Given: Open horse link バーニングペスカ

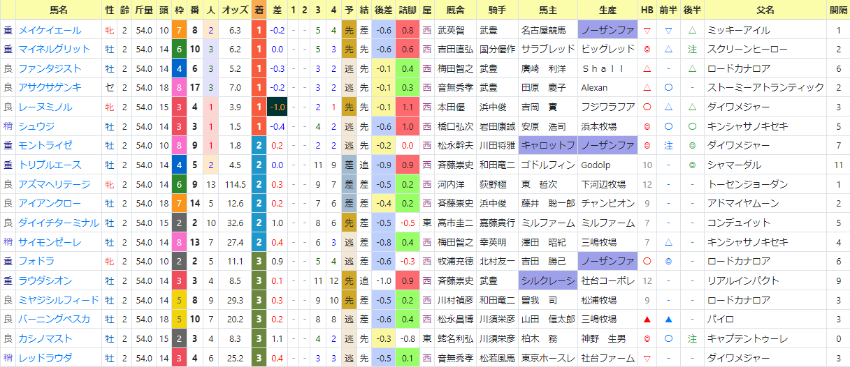Looking at the screenshot, I should click(54, 318).
